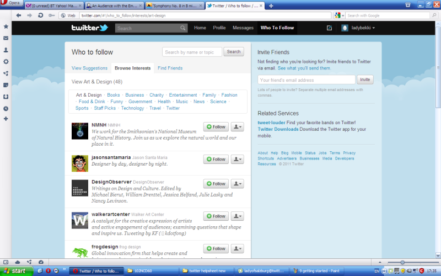Open the closed tabs trash icon

point(408,5)
